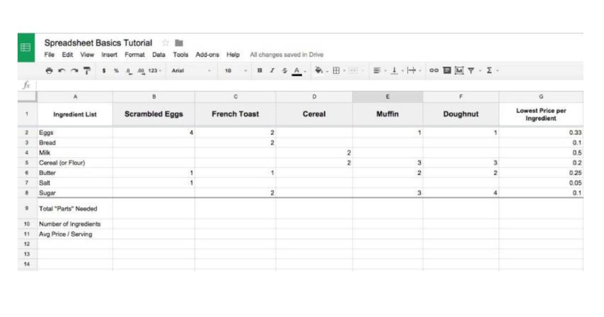604x317 pixels.
Task: Toggle bold formatting
Action: pos(259,71)
